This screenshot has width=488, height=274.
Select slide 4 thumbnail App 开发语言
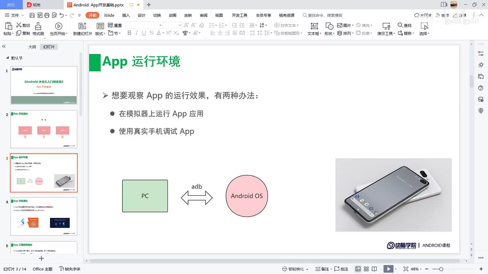pyautogui.click(x=44, y=217)
